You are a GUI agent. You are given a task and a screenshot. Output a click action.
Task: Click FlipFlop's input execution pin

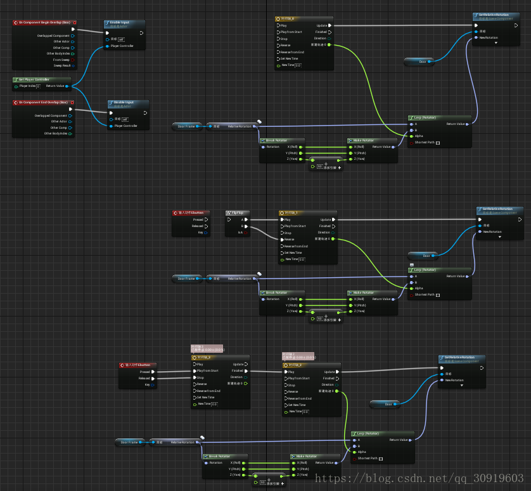pos(229,219)
